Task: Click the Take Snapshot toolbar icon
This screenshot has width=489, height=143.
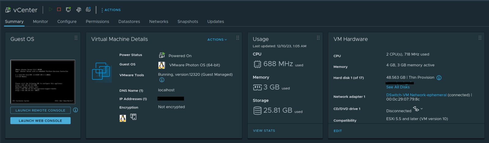Action: (88, 9)
